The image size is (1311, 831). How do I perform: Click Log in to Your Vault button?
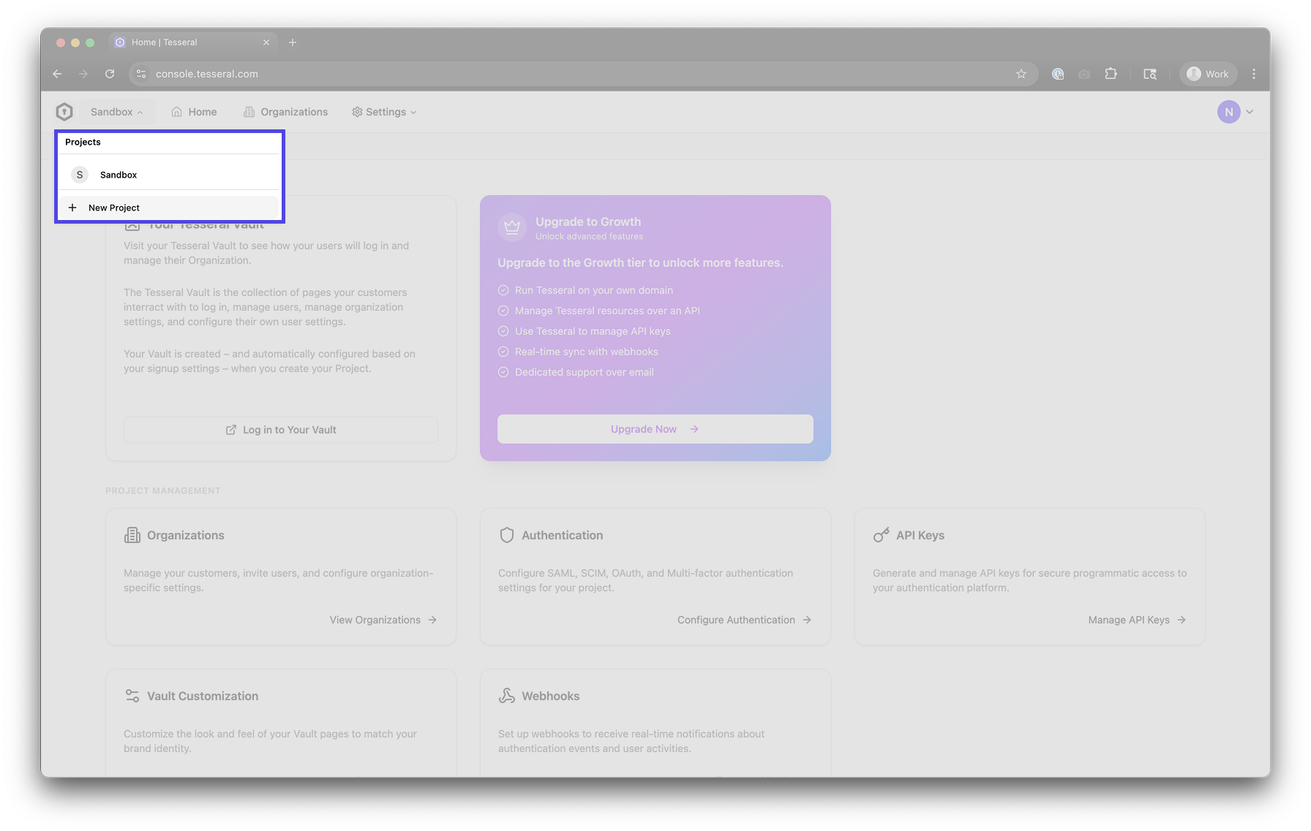pyautogui.click(x=281, y=430)
